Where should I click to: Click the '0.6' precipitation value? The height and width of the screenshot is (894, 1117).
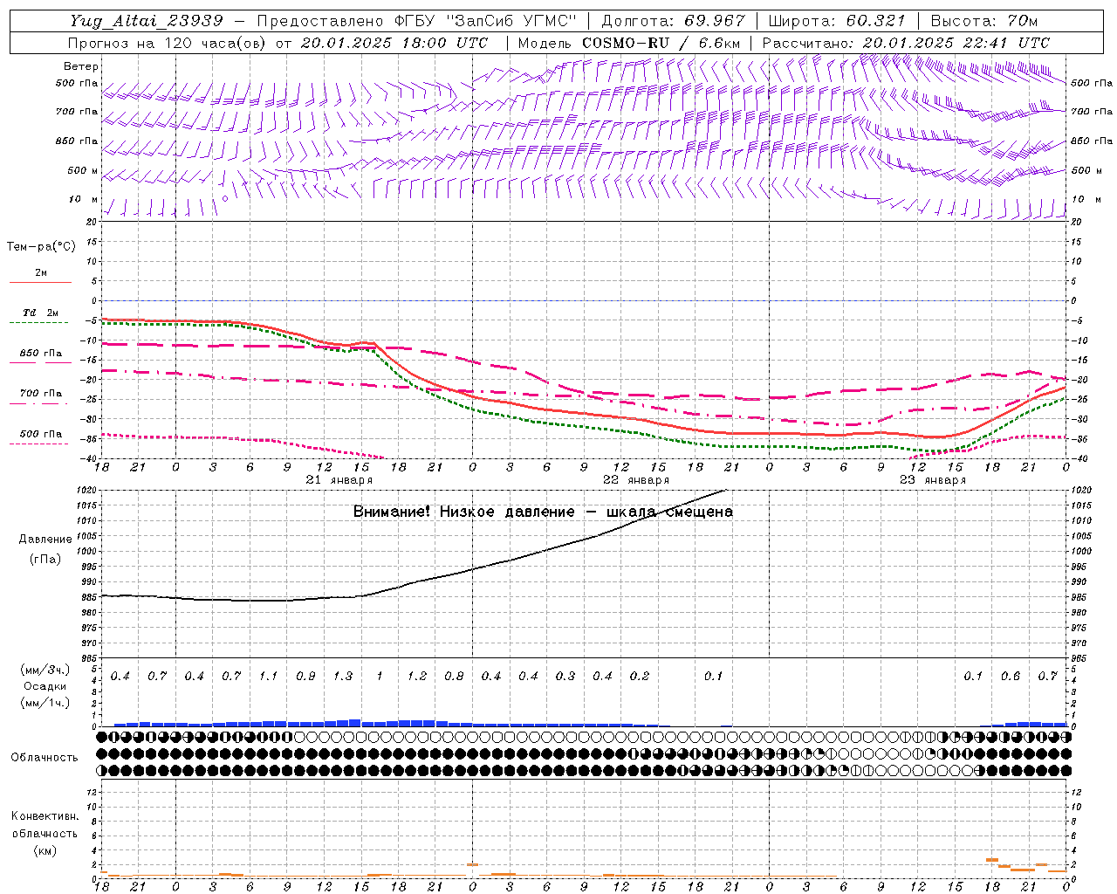pyautogui.click(x=1011, y=677)
